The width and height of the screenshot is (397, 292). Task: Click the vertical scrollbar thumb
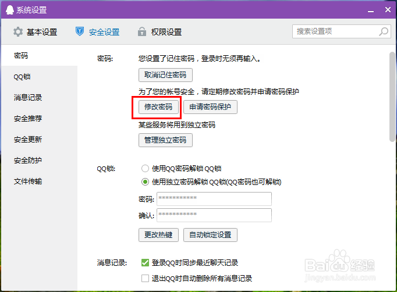click(392, 97)
